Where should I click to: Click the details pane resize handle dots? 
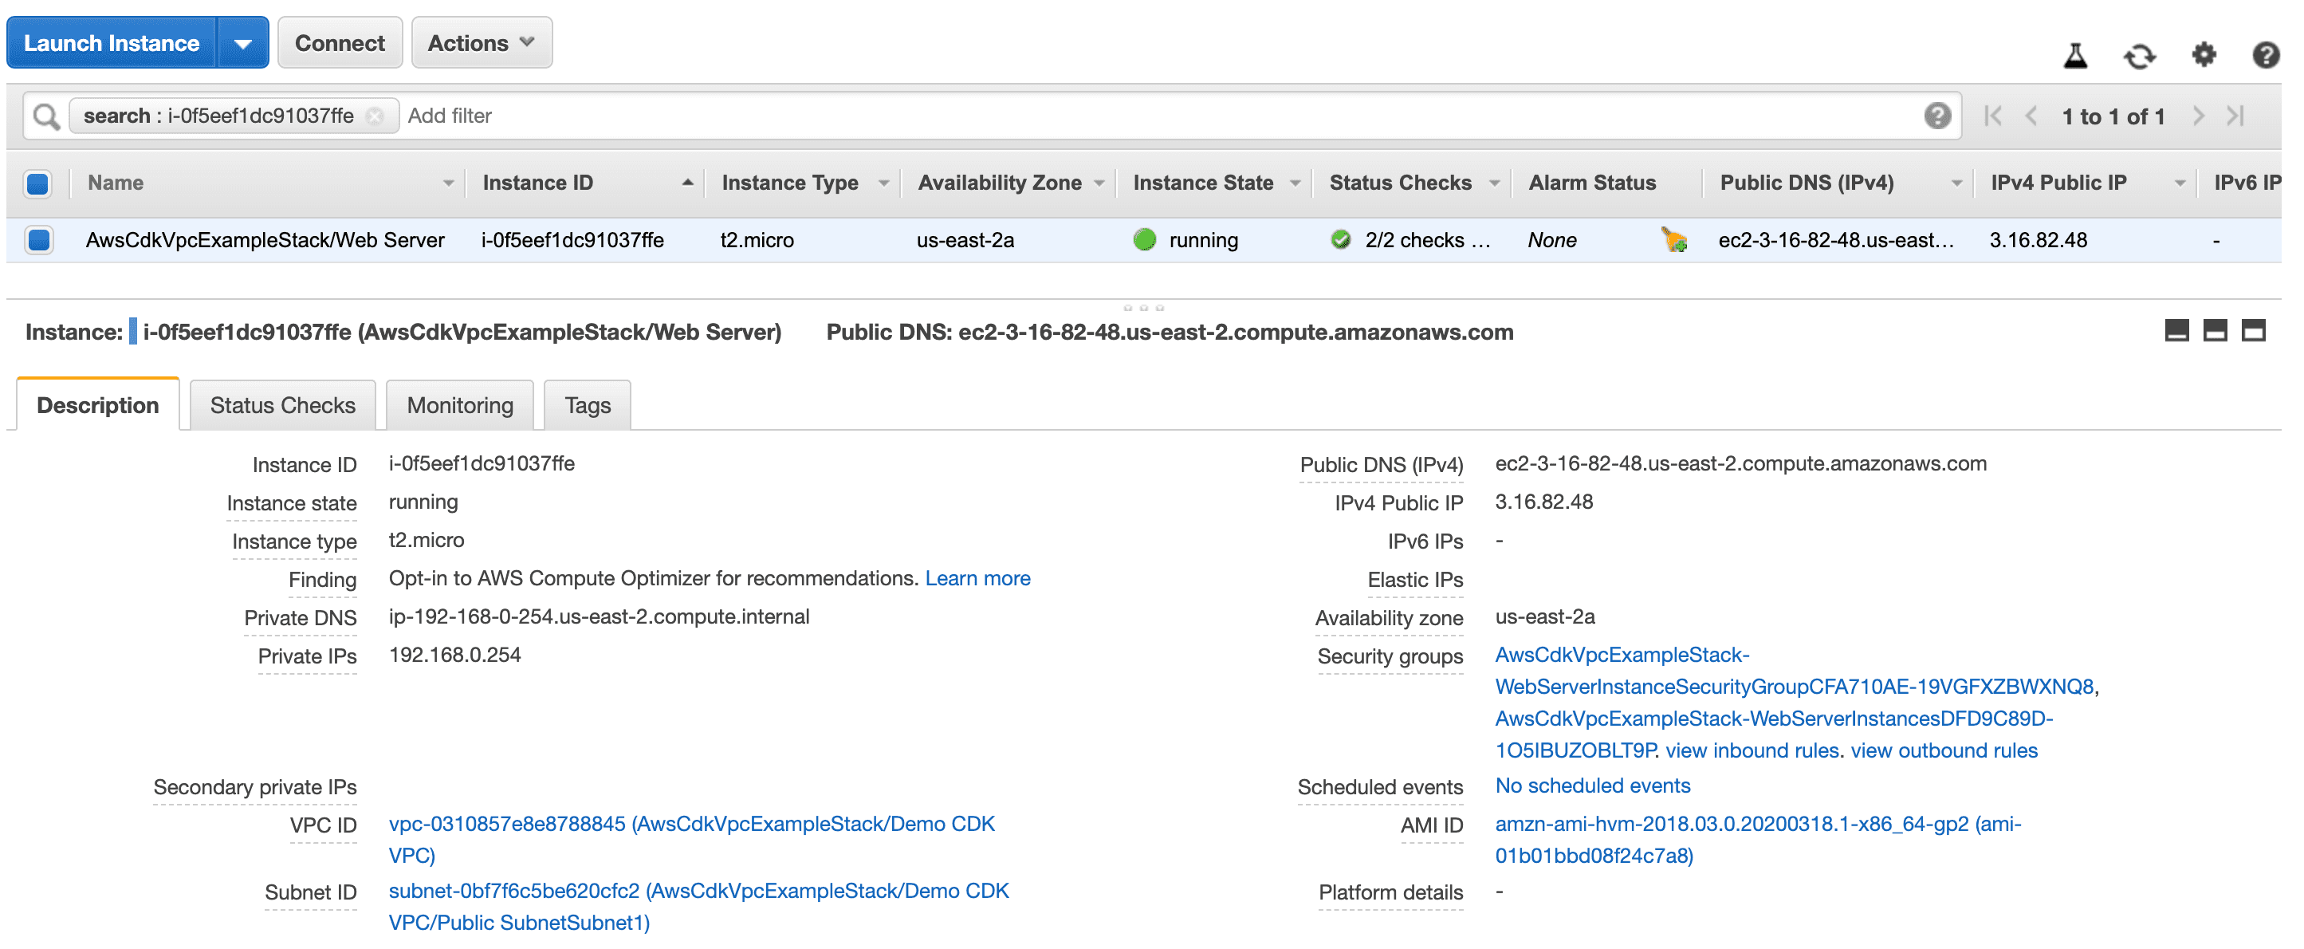(x=1143, y=308)
